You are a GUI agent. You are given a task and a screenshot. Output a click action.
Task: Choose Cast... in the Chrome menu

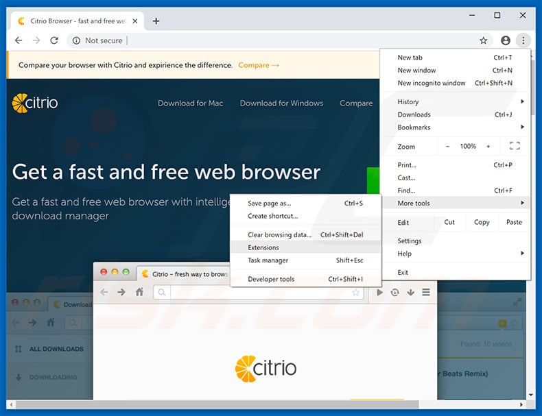coord(455,178)
